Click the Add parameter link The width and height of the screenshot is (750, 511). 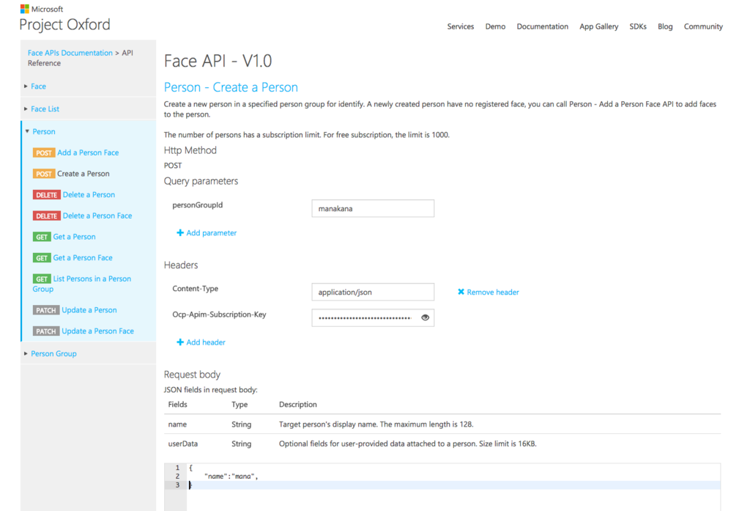(x=212, y=232)
